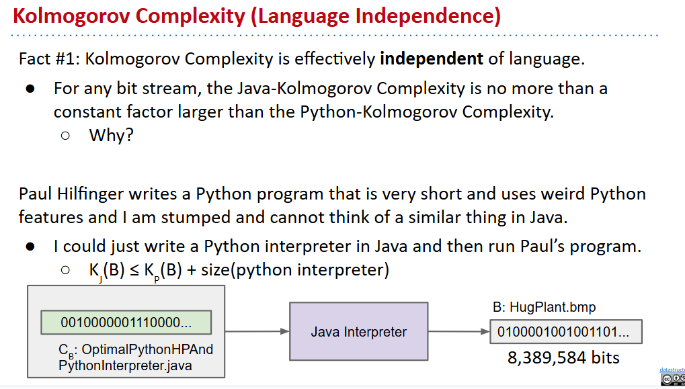Click the "B: HugPlant.bmp" label

544,308
